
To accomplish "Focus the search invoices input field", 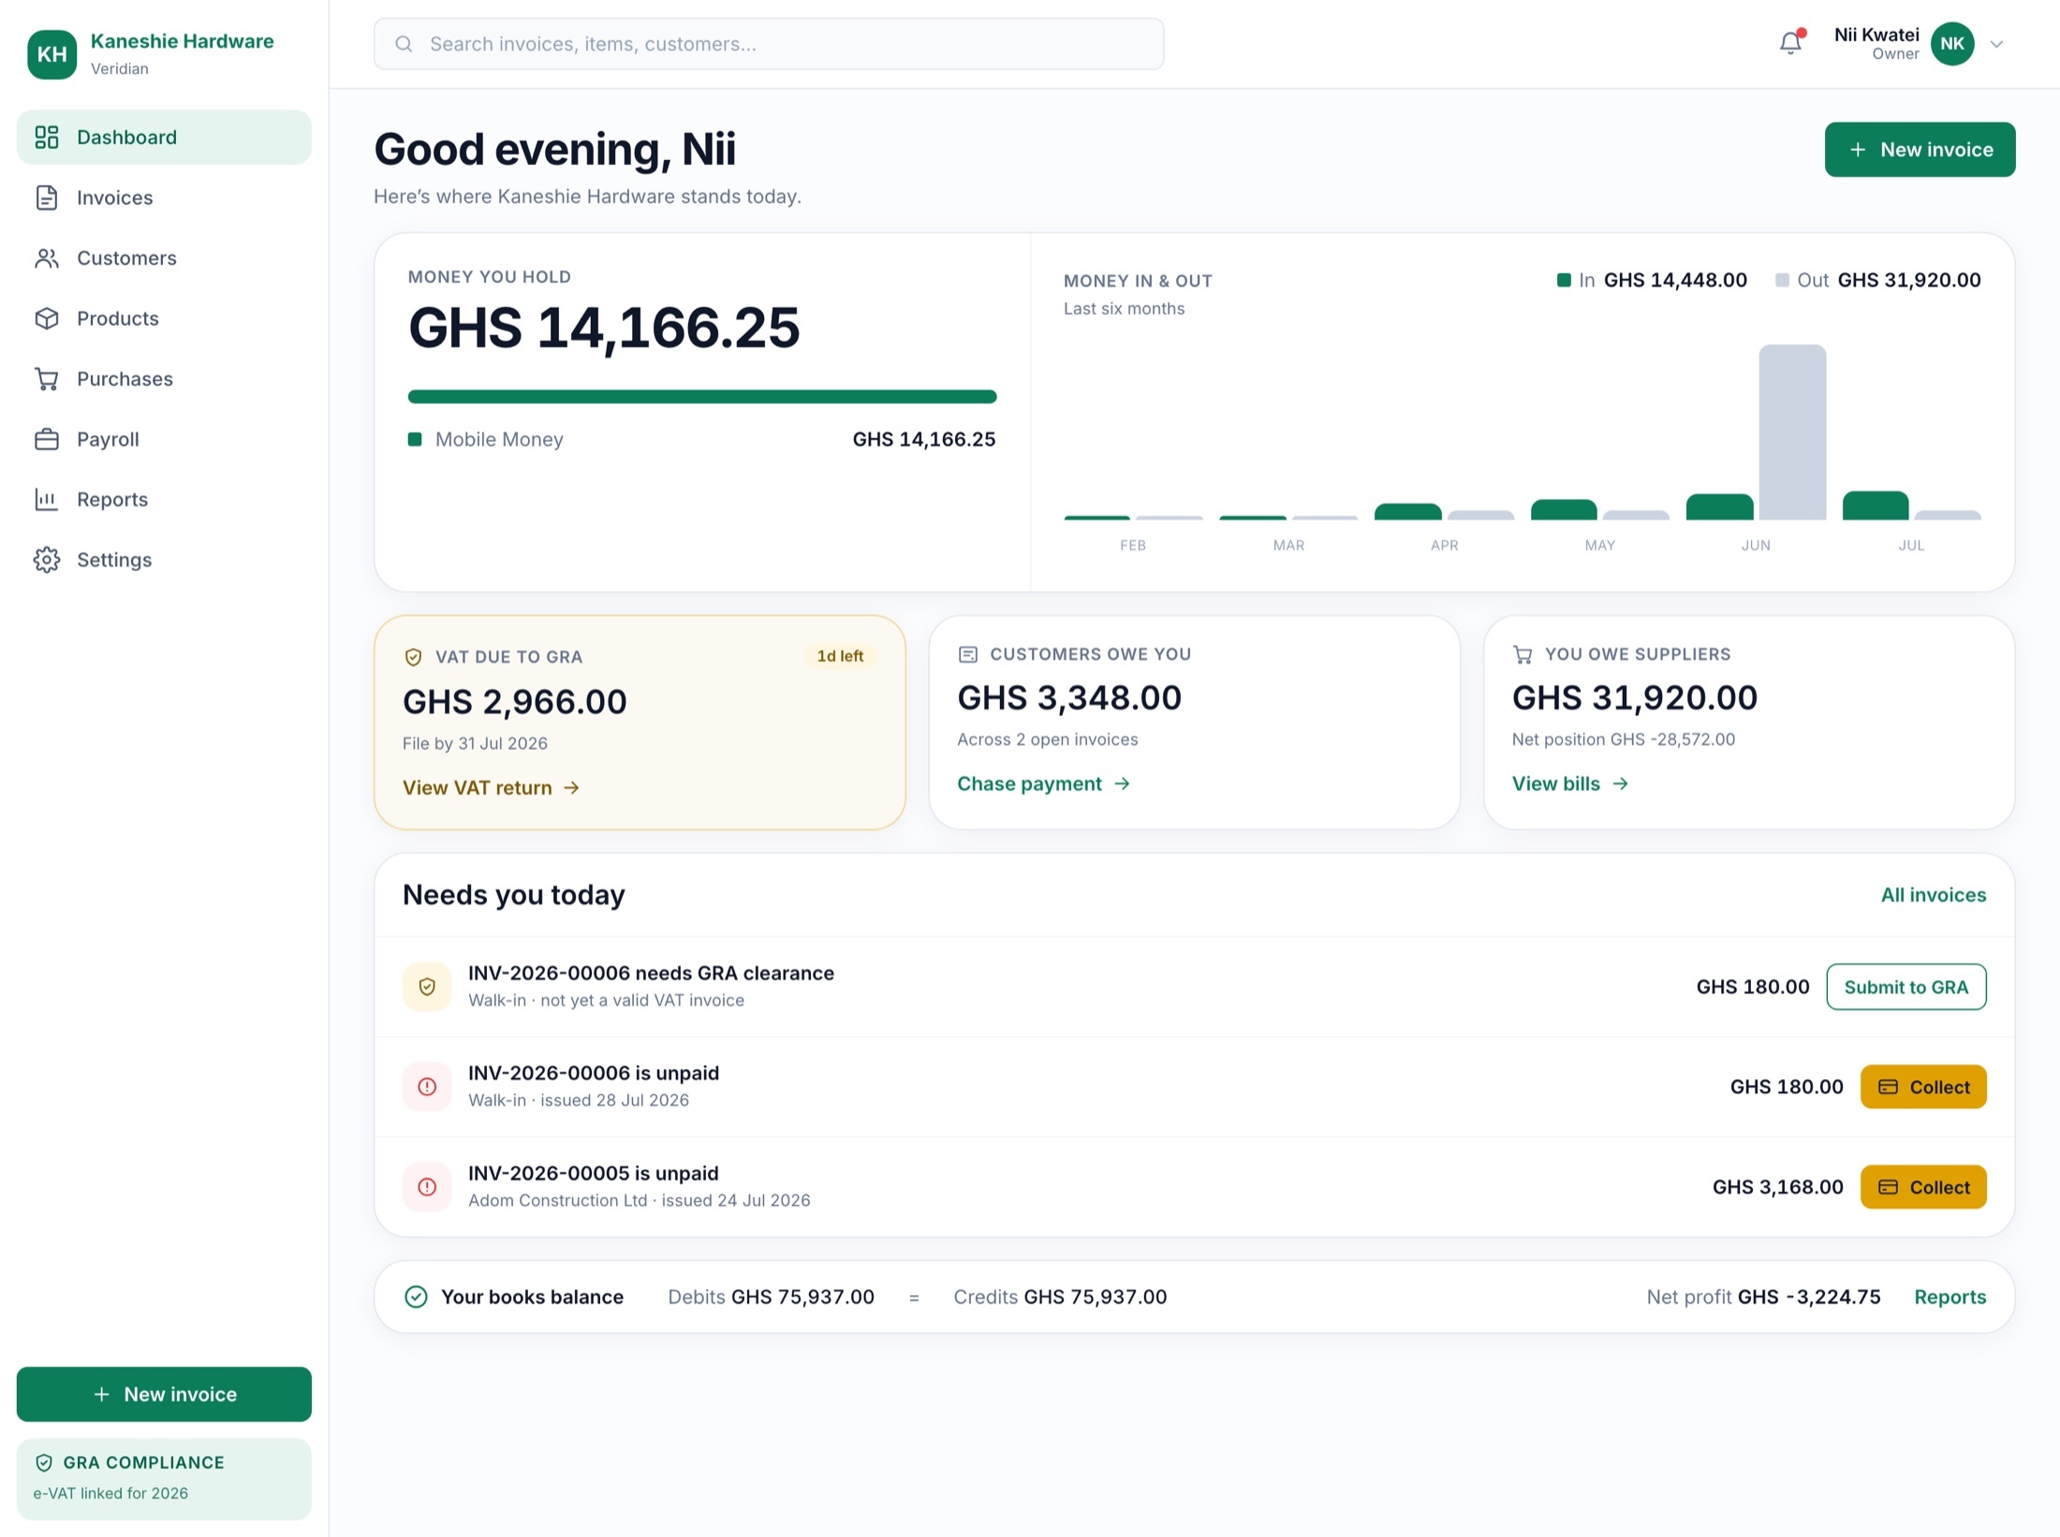I will pos(769,44).
